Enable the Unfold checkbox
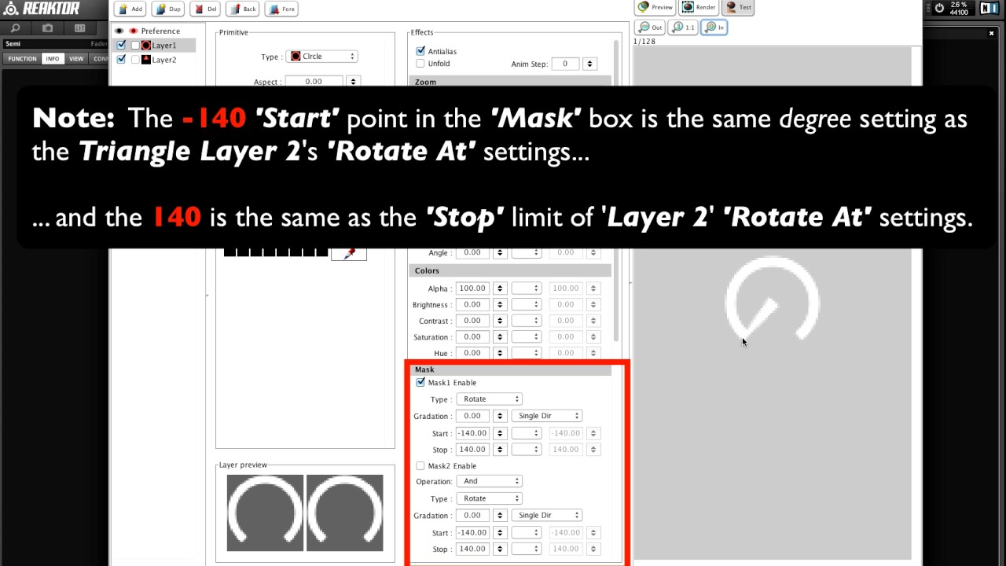The width and height of the screenshot is (1006, 566). (x=420, y=64)
